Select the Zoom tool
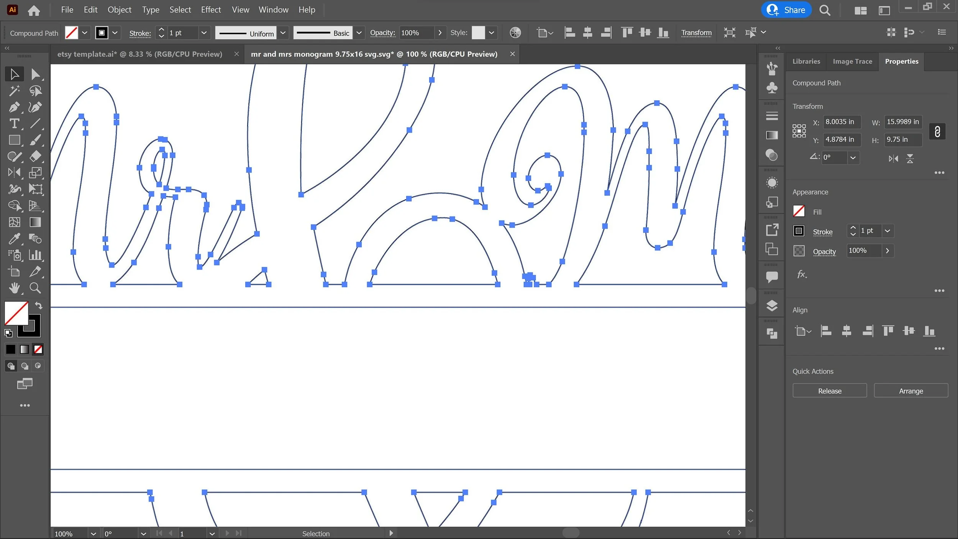Image resolution: width=958 pixels, height=539 pixels. click(x=35, y=288)
